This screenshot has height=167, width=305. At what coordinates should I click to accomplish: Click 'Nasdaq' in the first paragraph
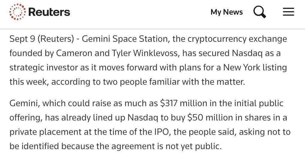[x=247, y=53]
